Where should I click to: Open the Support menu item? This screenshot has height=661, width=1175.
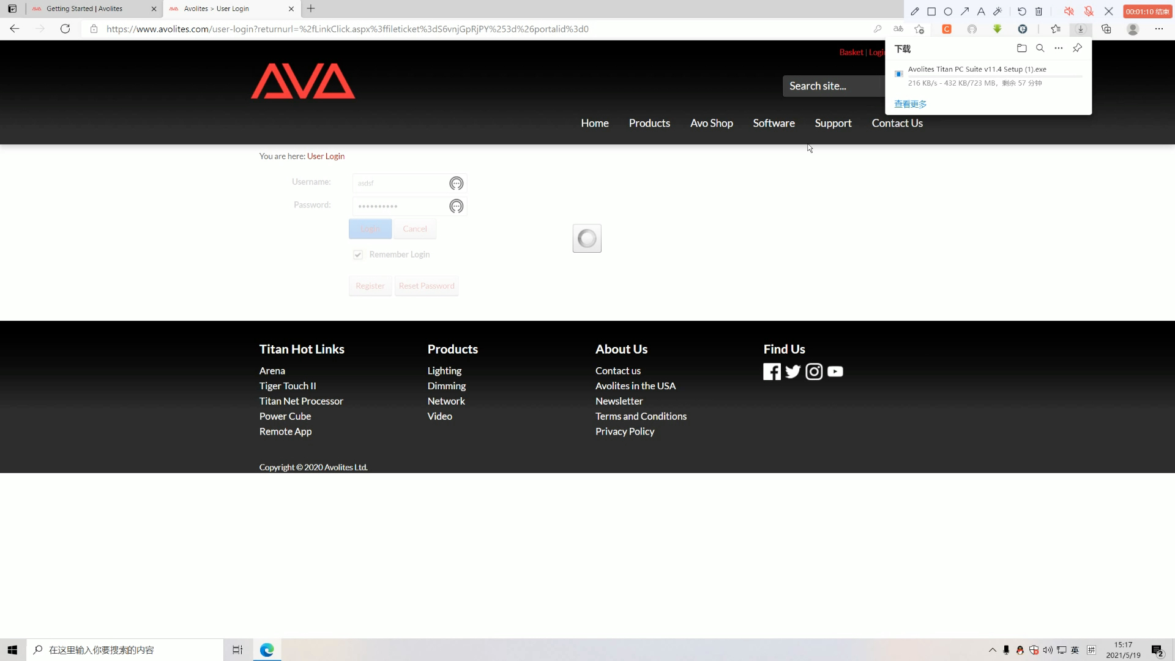[833, 123]
